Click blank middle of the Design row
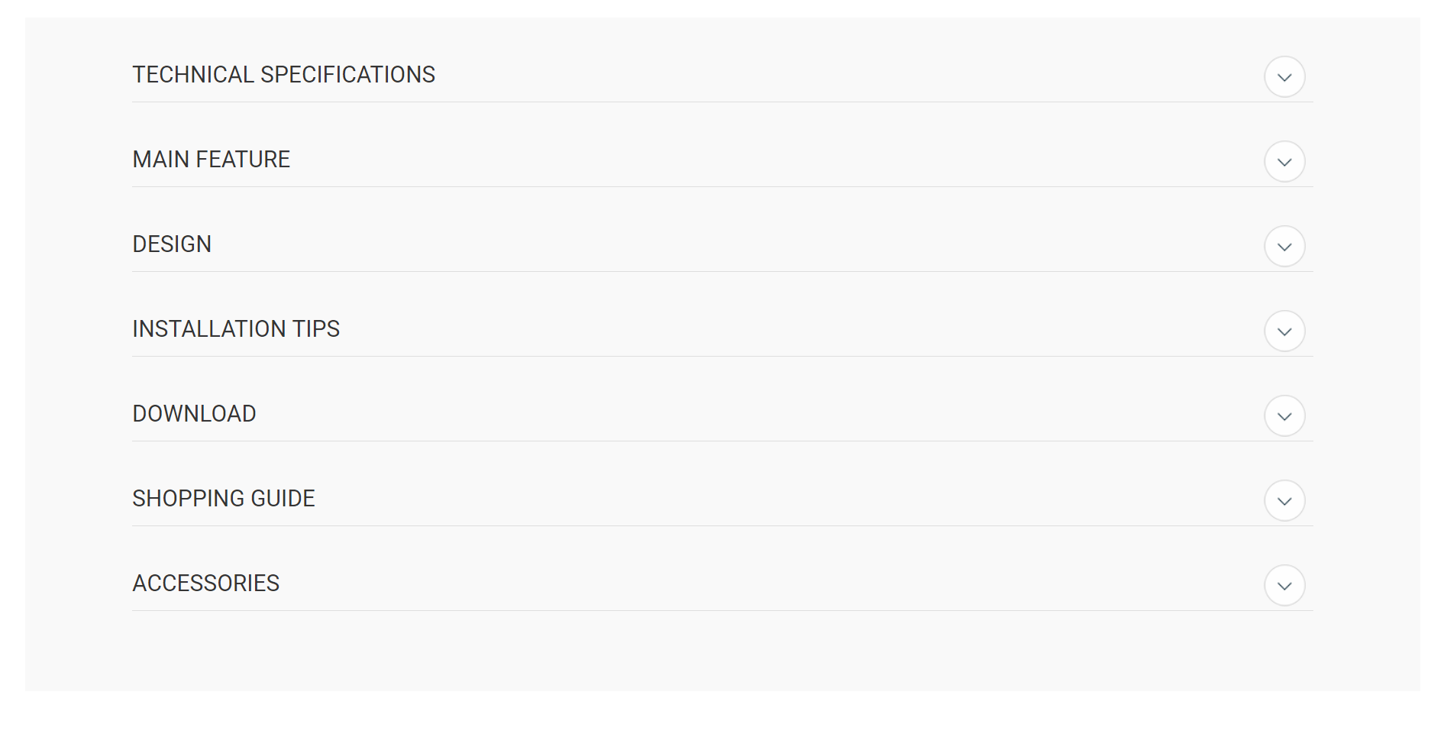The height and width of the screenshot is (737, 1447). [764, 244]
